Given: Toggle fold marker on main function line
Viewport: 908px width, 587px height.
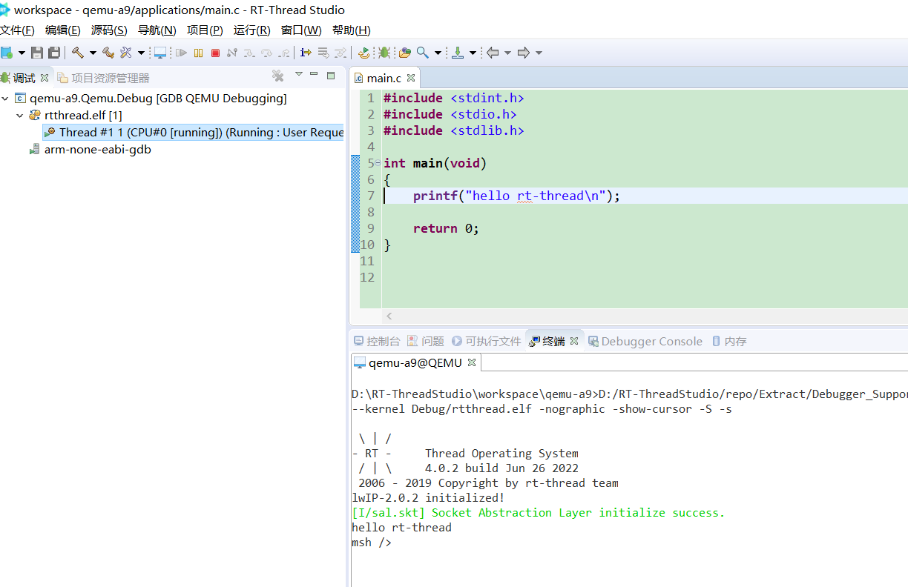Looking at the screenshot, I should (x=378, y=163).
